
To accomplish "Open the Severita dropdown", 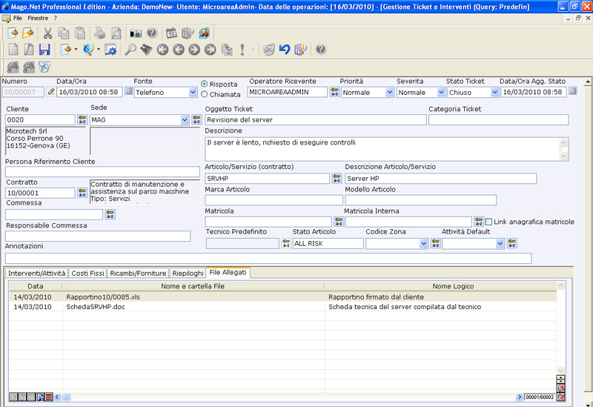I will click(x=440, y=92).
